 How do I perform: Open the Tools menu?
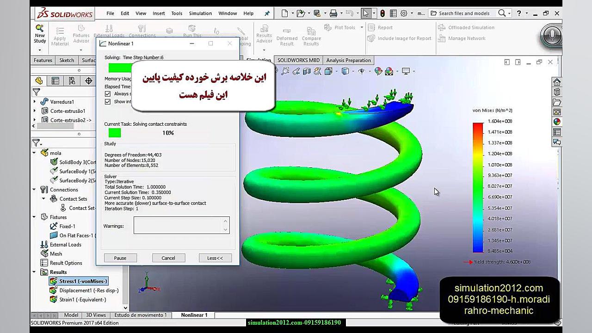coord(177,13)
